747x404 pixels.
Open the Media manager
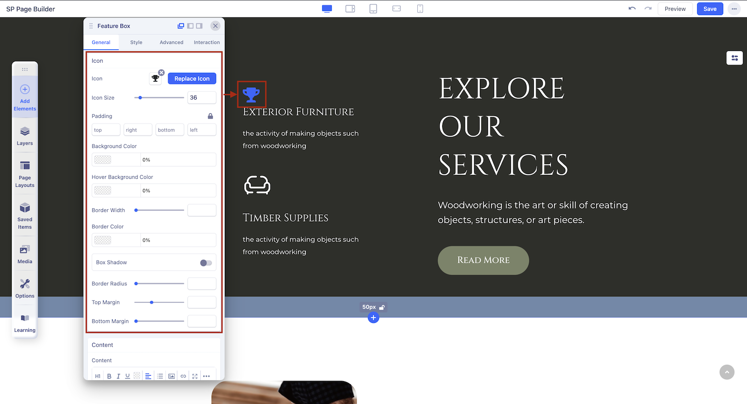point(25,254)
